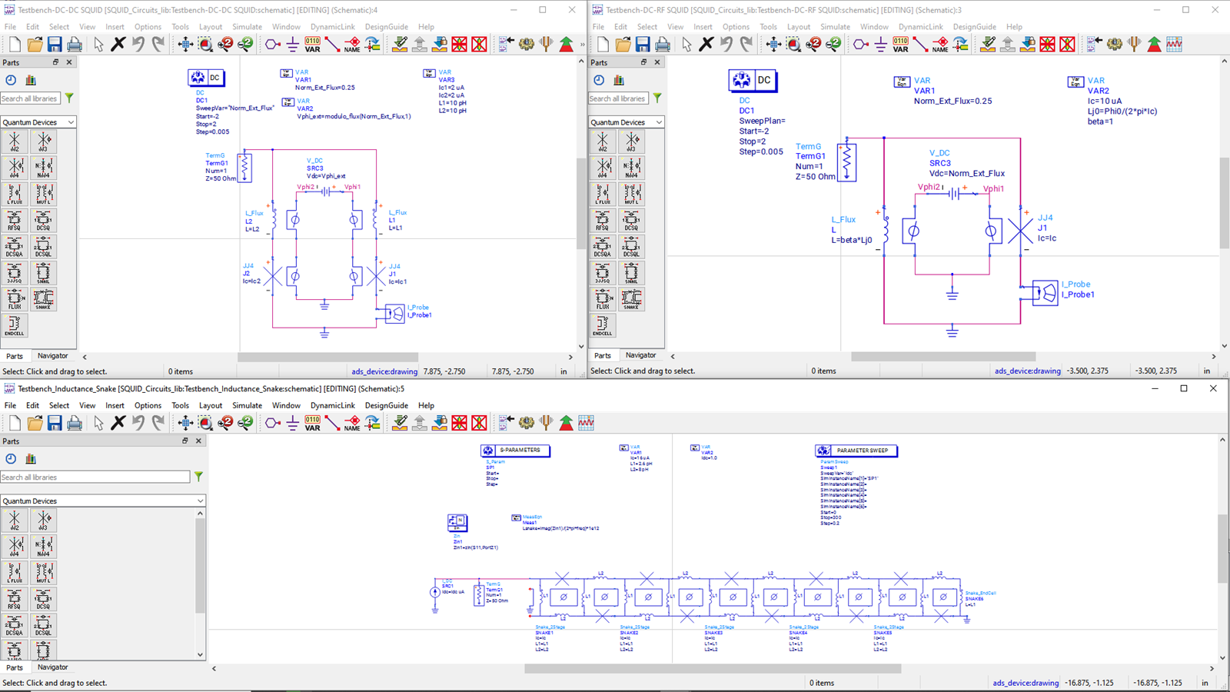1230x692 pixels.
Task: Select the ENDCELL part from the palette
Action: tap(15, 324)
